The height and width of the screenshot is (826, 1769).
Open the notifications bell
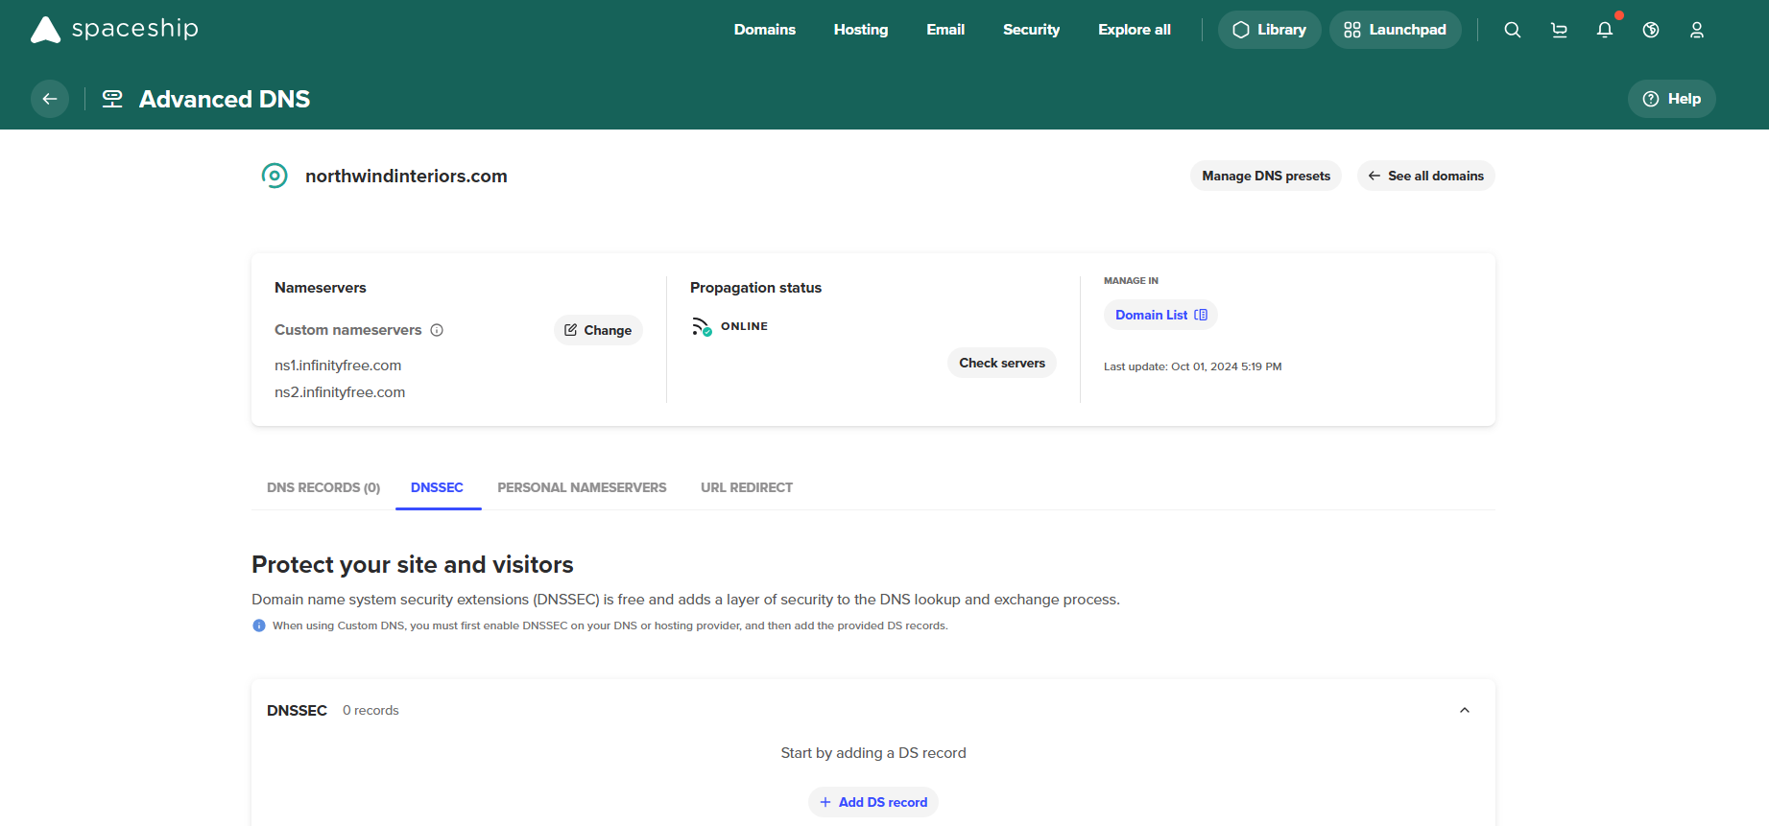point(1604,30)
